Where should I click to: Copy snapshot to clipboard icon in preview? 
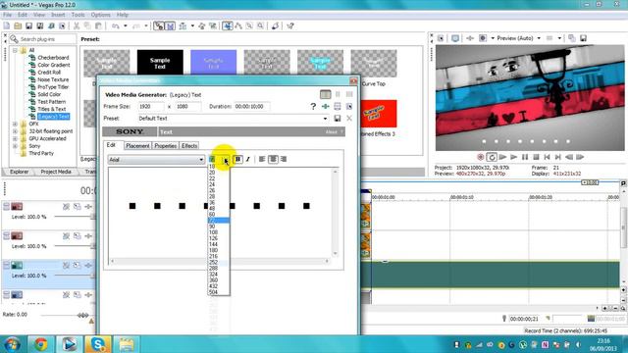point(572,38)
